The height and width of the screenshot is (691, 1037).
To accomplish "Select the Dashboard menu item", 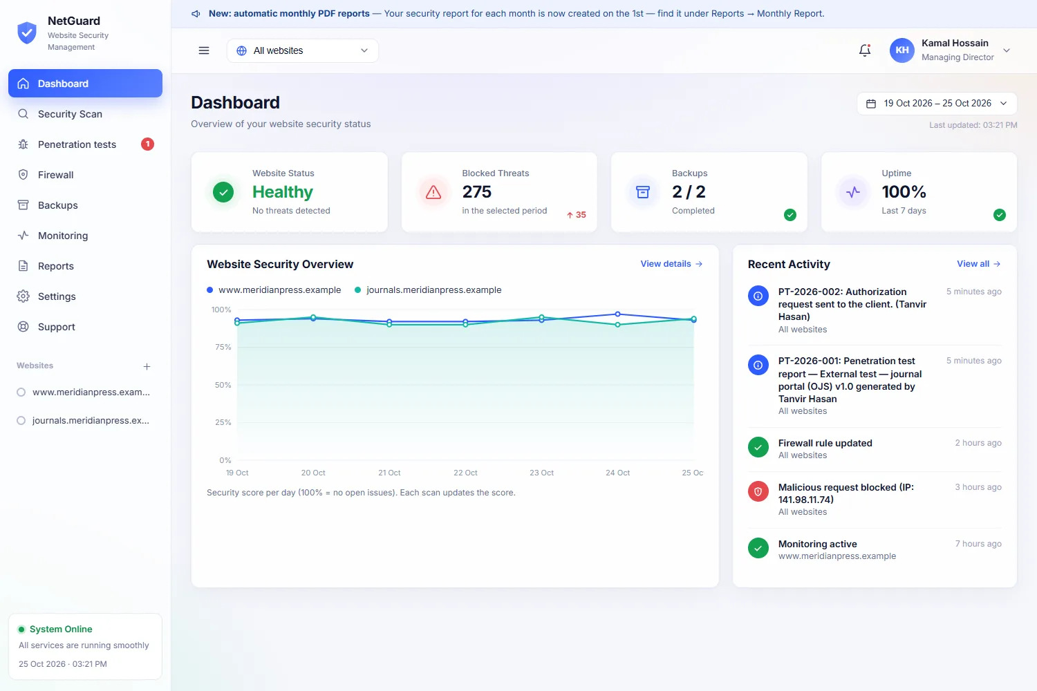I will point(85,84).
